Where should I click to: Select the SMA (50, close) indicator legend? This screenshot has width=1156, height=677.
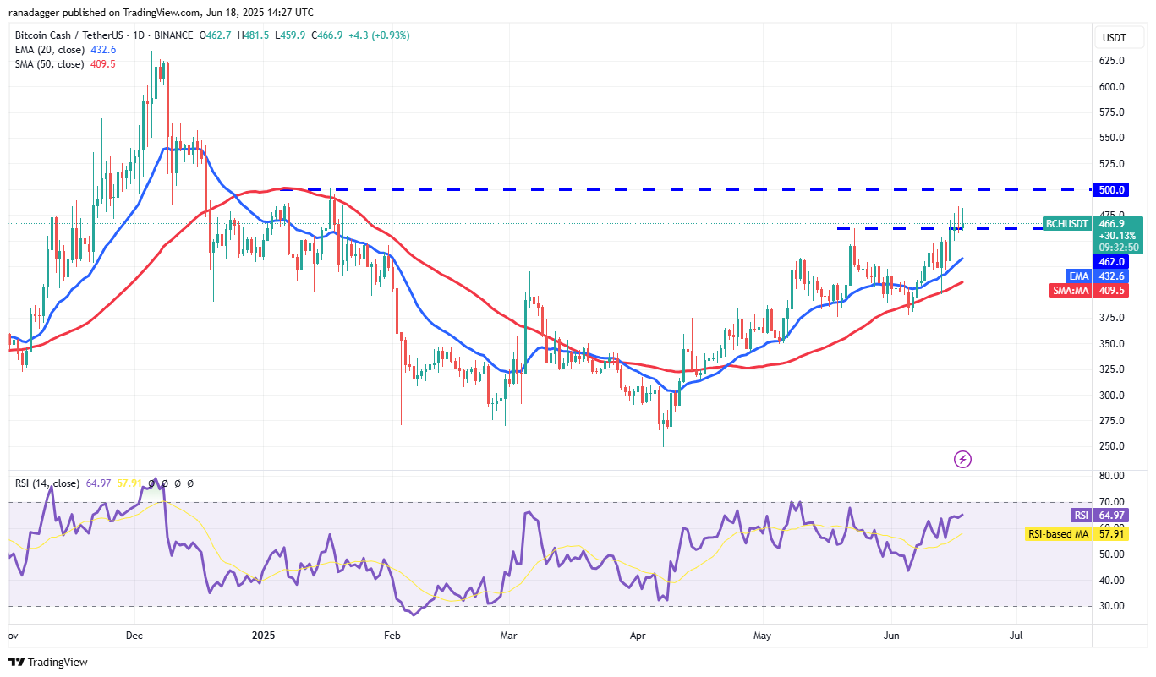pos(49,64)
